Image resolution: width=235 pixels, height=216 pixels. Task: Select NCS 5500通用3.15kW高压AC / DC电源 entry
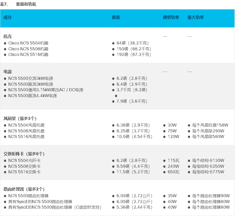(46, 90)
